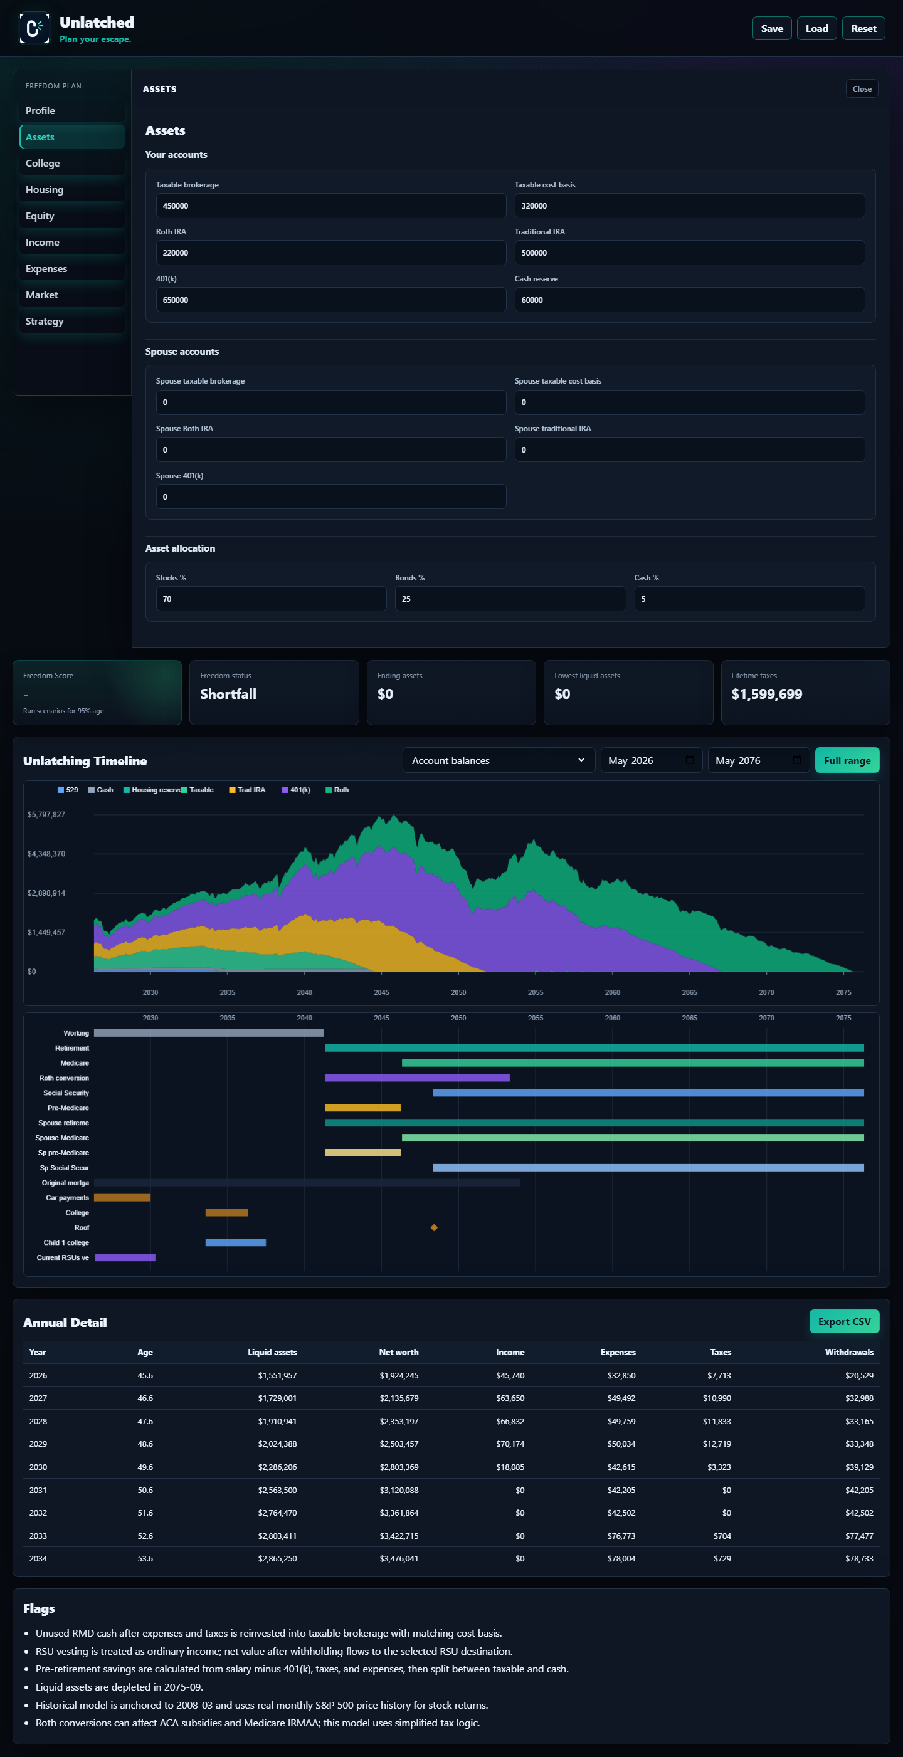Click the Roth conversion timeline bar
The image size is (903, 1757).
417,1078
